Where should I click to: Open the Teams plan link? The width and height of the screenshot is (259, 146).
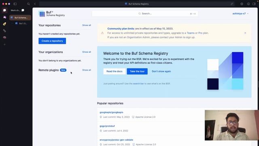coord(191,33)
